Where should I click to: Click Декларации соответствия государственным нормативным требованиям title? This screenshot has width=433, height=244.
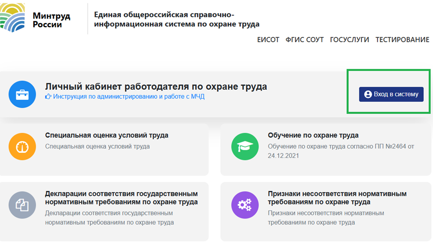(x=121, y=198)
